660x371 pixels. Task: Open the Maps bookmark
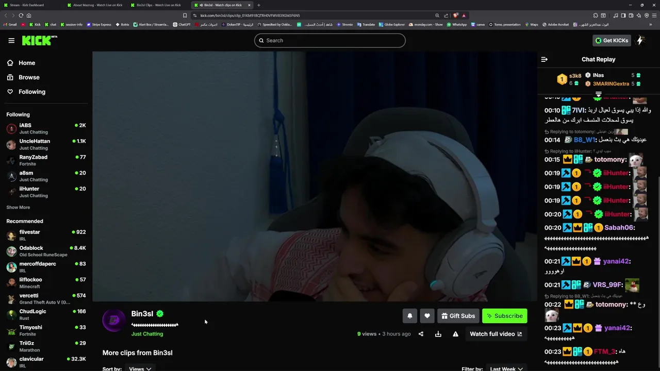click(532, 24)
